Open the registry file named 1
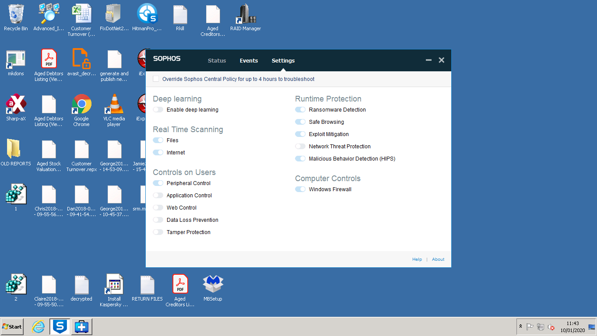597x336 pixels. pyautogui.click(x=16, y=195)
